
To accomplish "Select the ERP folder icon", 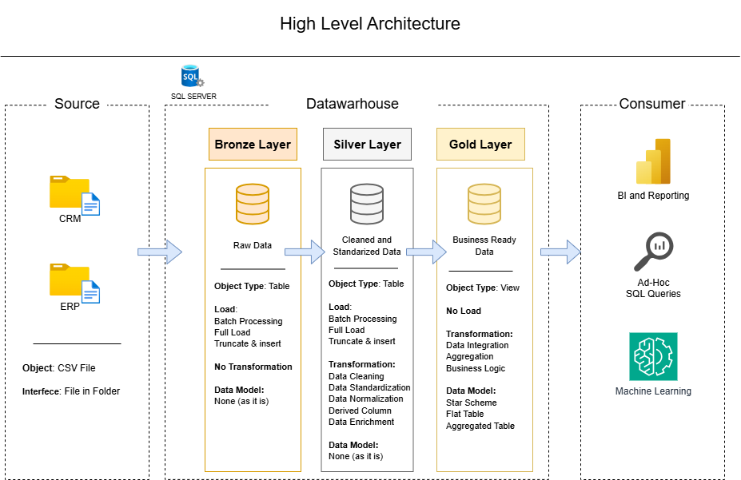I will pyautogui.click(x=74, y=283).
